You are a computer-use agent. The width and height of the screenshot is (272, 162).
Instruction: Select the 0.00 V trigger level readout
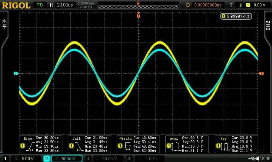tap(259, 5)
